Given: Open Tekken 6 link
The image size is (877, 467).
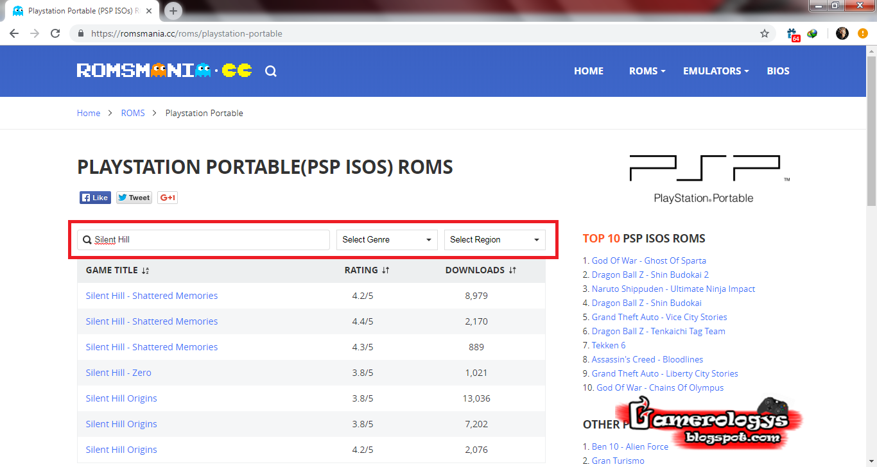Looking at the screenshot, I should [x=609, y=345].
